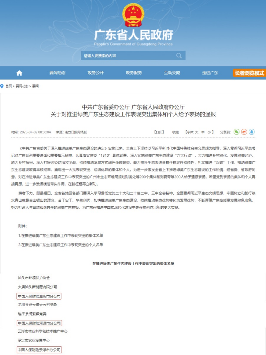
Task: Set font size to 中 (medium)
Action: (203, 132)
